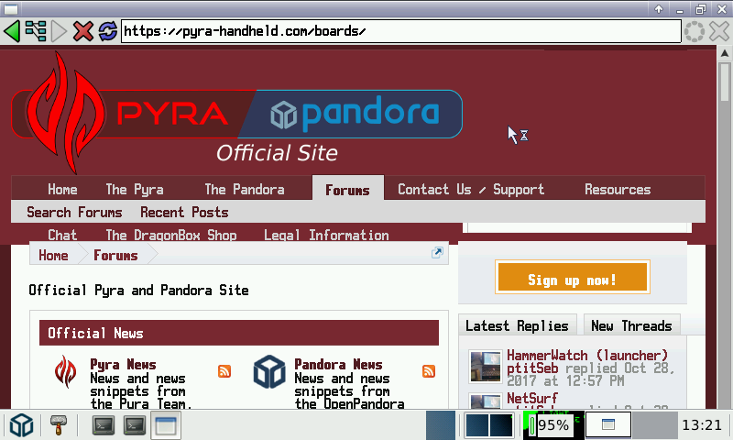Open the HammerWatch (launcher) thread link
This screenshot has height=440, width=733.
tap(587, 355)
